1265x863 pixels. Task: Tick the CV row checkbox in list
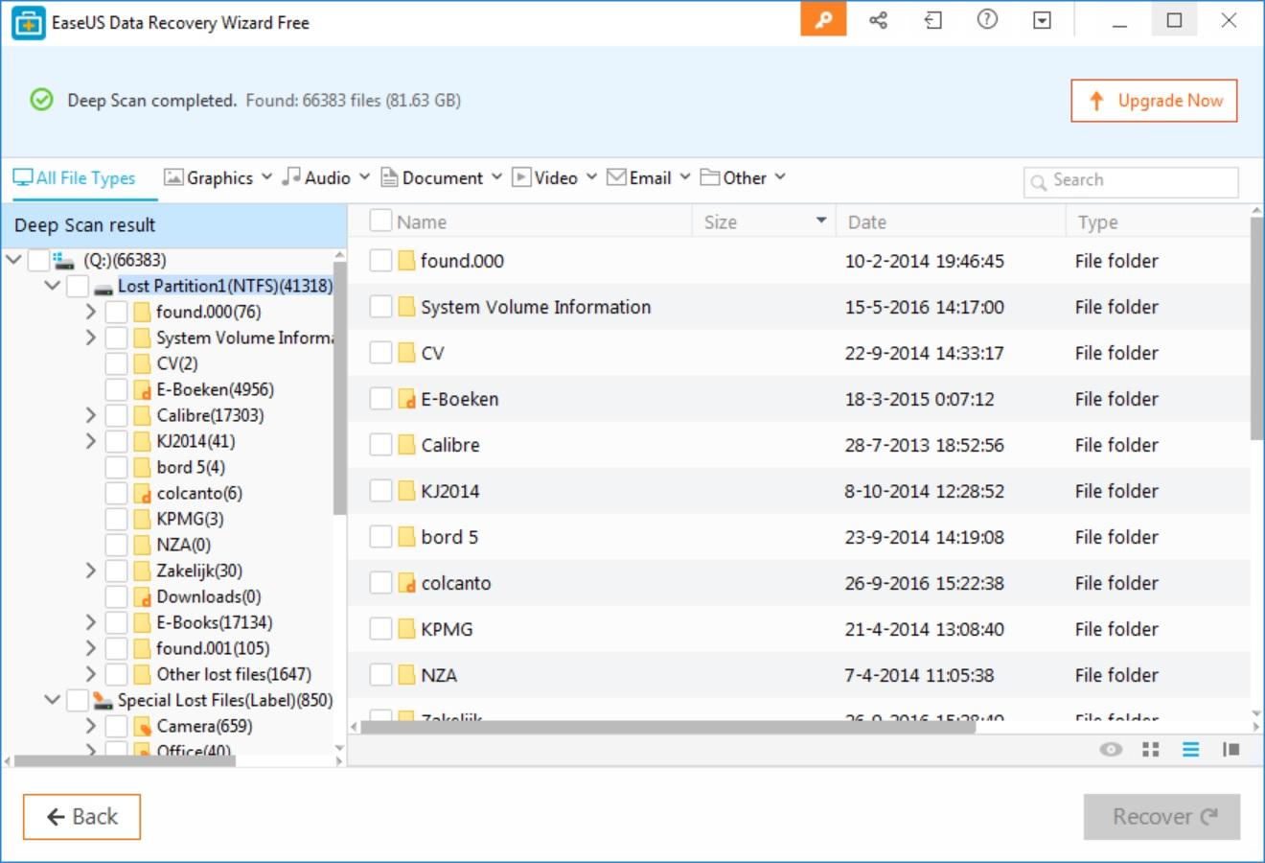point(380,352)
